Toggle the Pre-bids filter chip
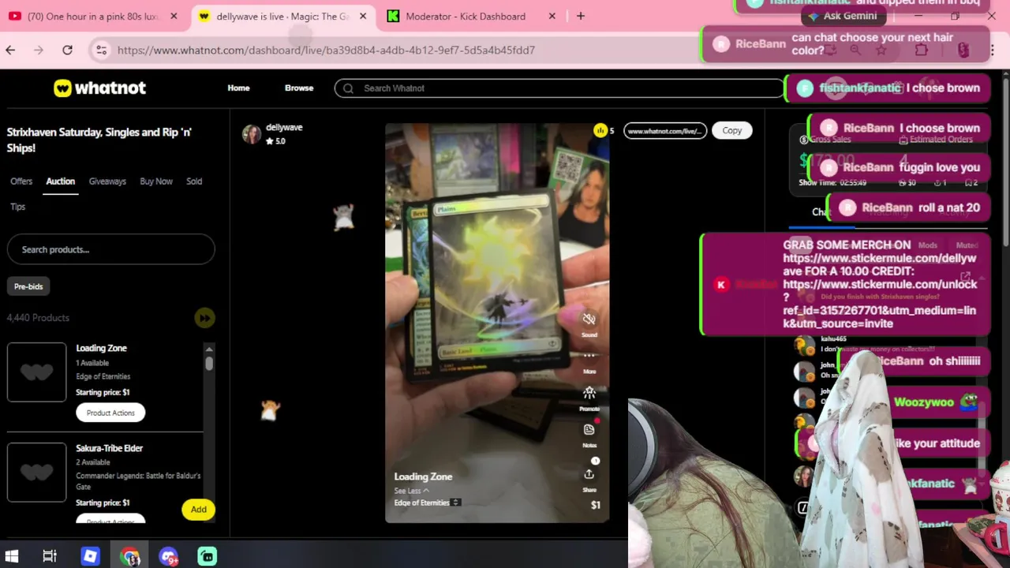Image resolution: width=1010 pixels, height=568 pixels. (28, 286)
